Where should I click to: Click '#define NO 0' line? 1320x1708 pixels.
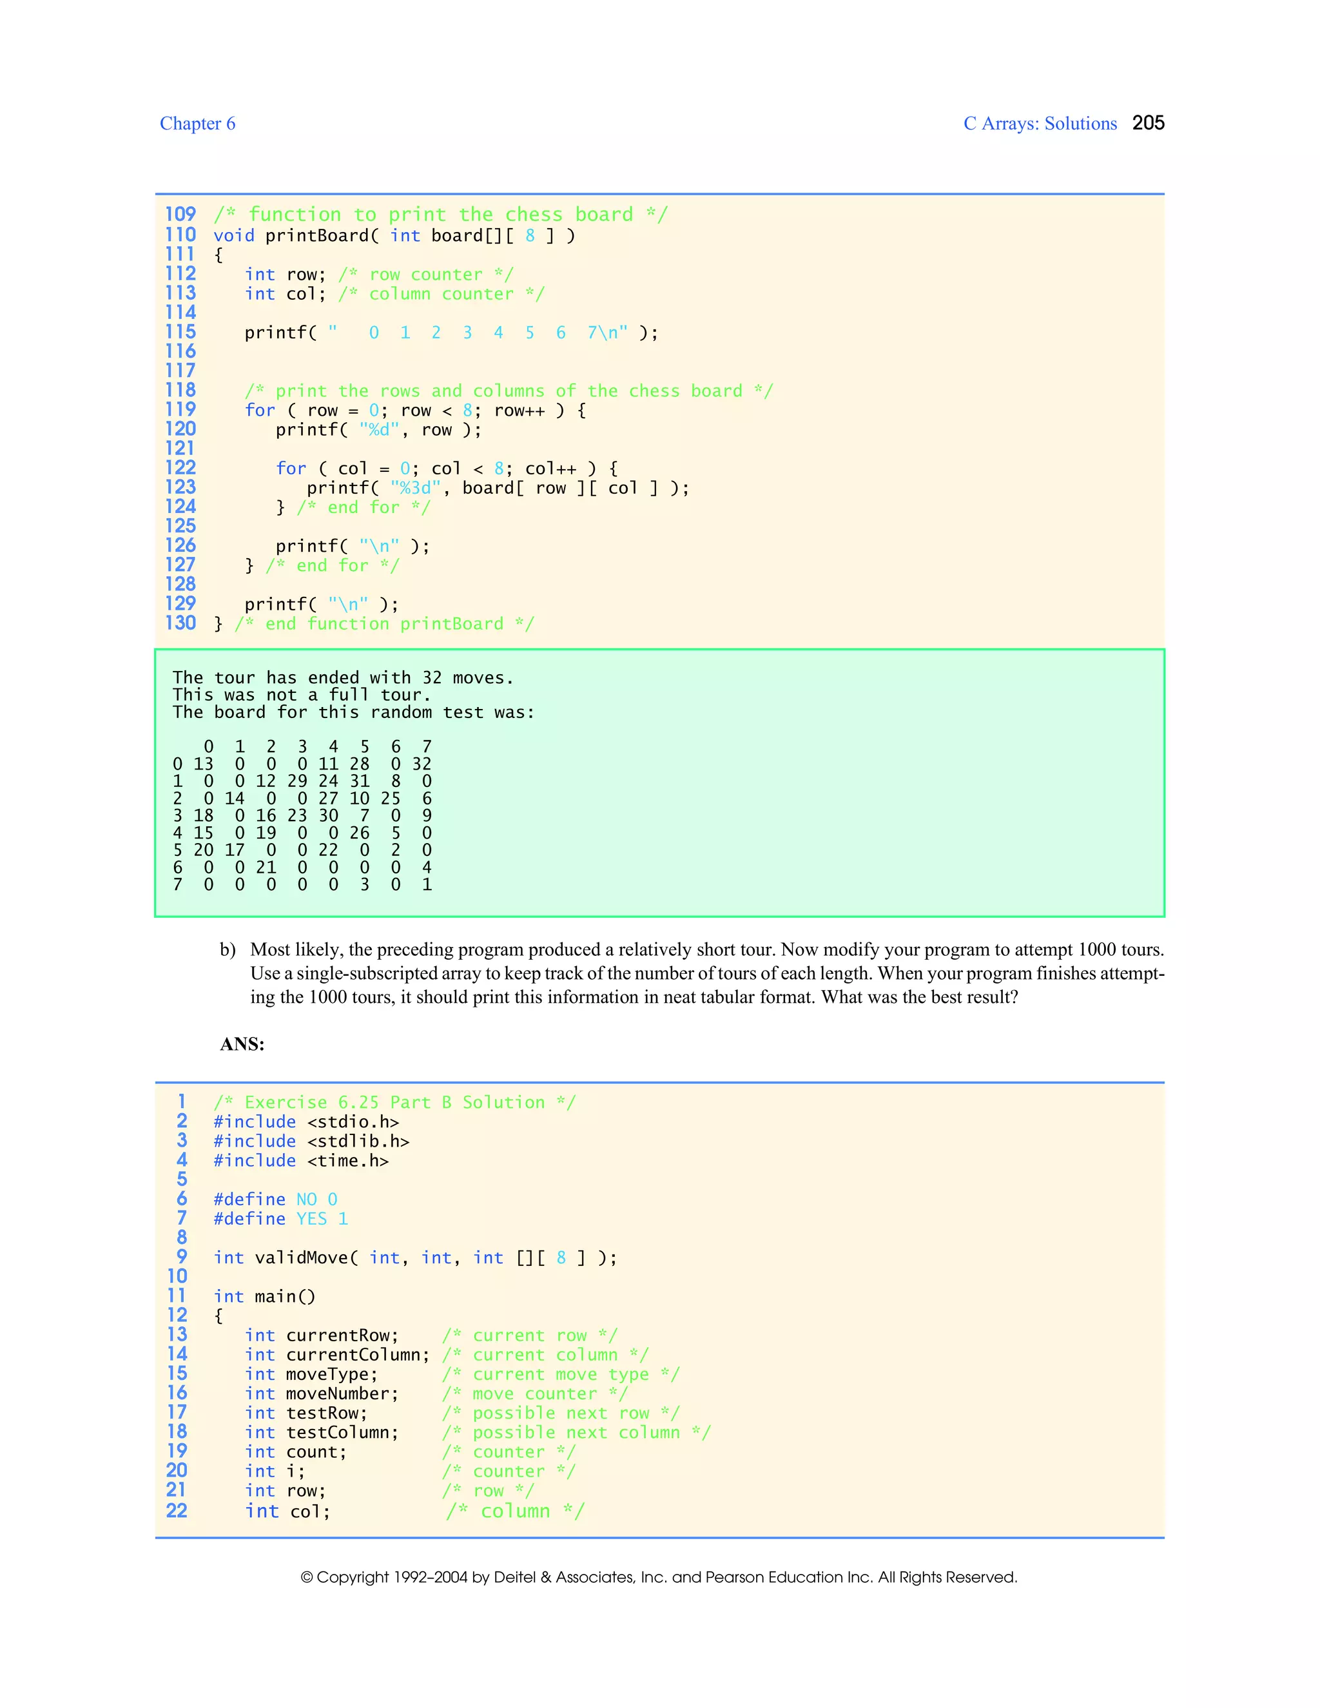(275, 1199)
